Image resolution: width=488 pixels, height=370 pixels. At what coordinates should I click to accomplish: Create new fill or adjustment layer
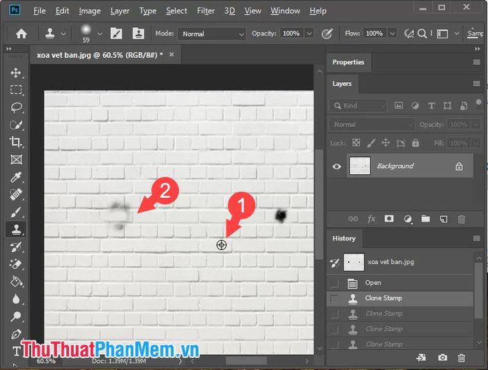coord(408,219)
